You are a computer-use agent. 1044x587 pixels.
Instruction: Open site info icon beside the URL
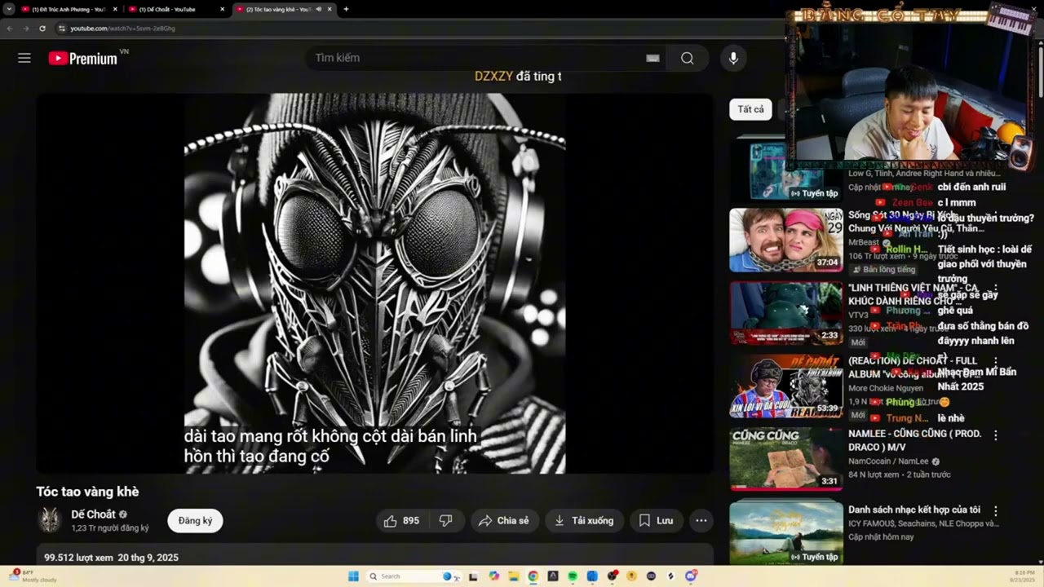point(61,28)
